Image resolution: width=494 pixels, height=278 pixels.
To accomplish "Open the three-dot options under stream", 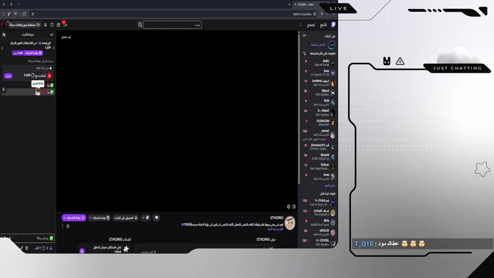I will coord(63,226).
